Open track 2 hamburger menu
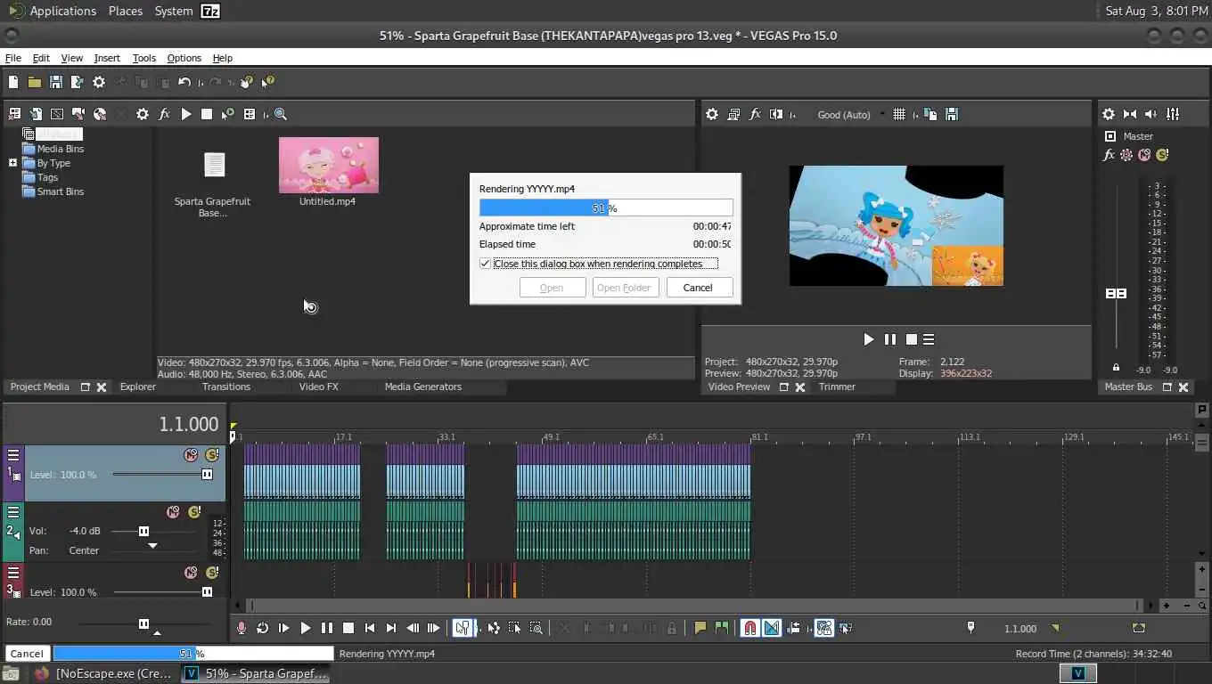 [13, 512]
